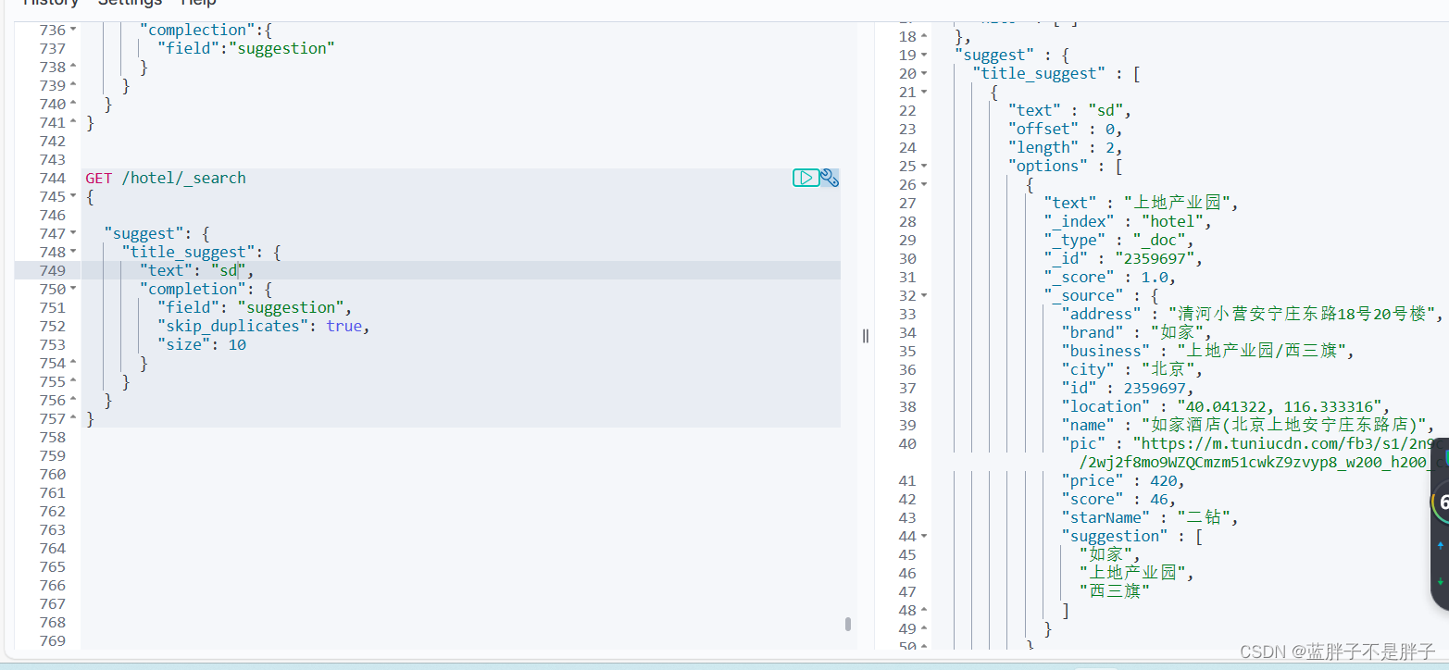
Task: Toggle the fold marker at editor line 741
Action: point(73,122)
